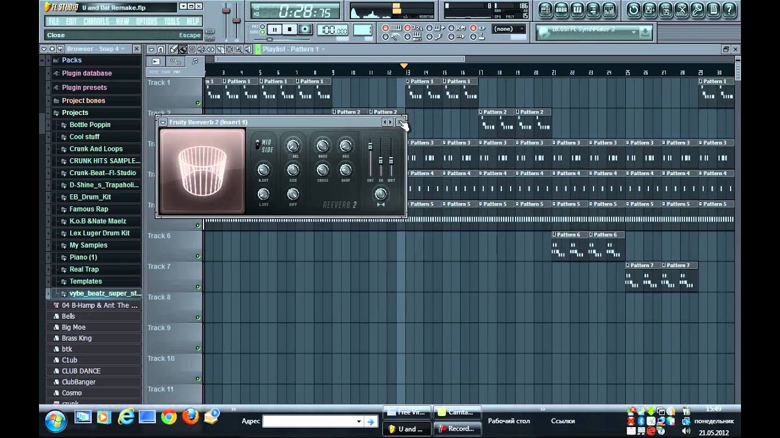
Task: Open the OPTIONS menu
Action: [x=147, y=21]
